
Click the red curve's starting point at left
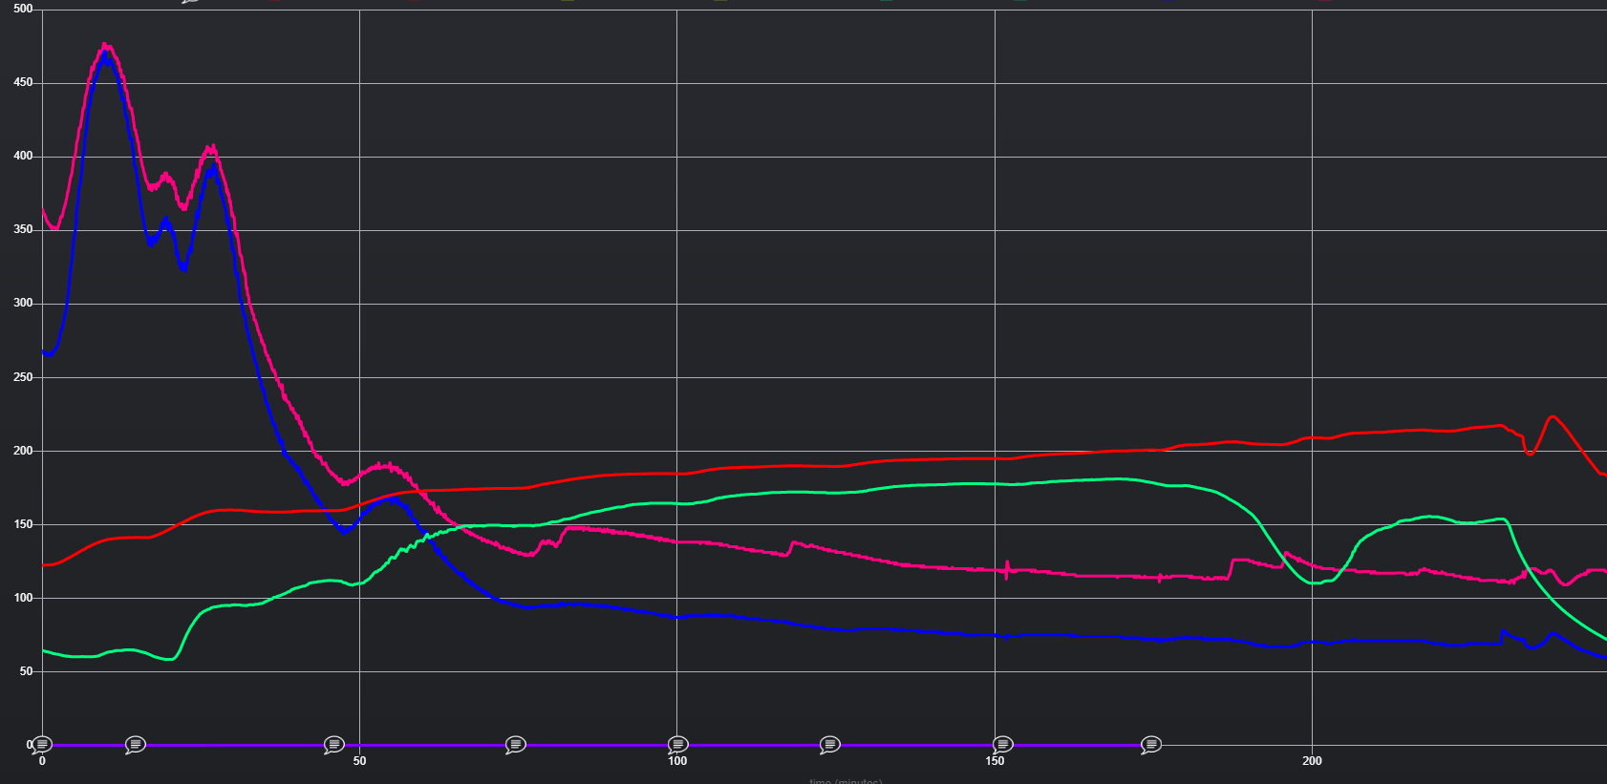pos(44,565)
